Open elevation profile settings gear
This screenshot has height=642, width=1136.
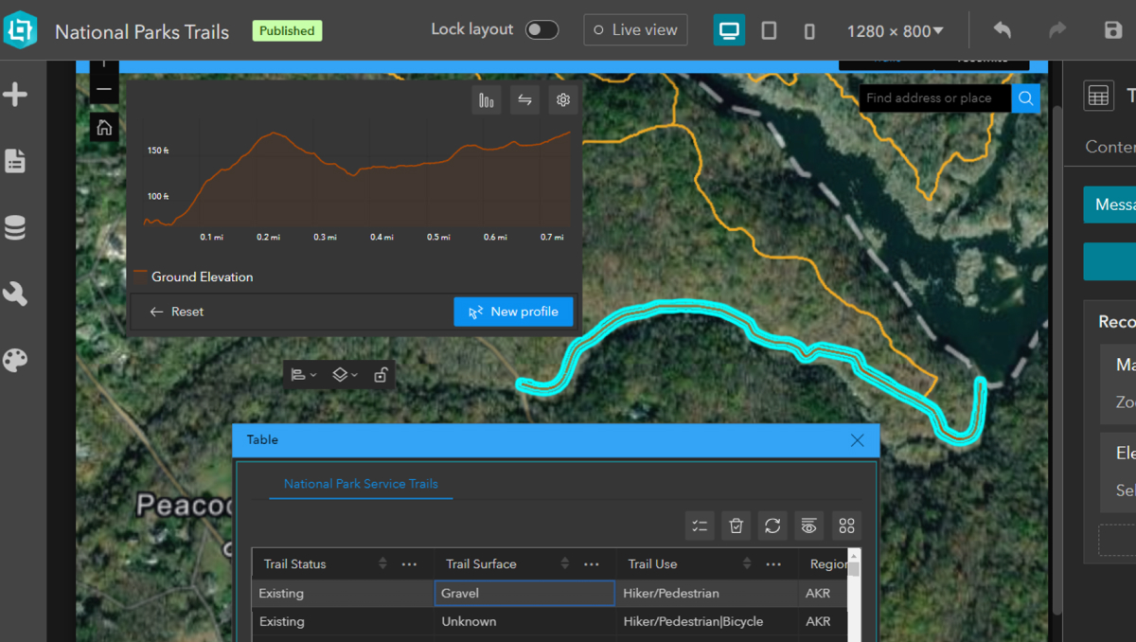[x=563, y=100]
